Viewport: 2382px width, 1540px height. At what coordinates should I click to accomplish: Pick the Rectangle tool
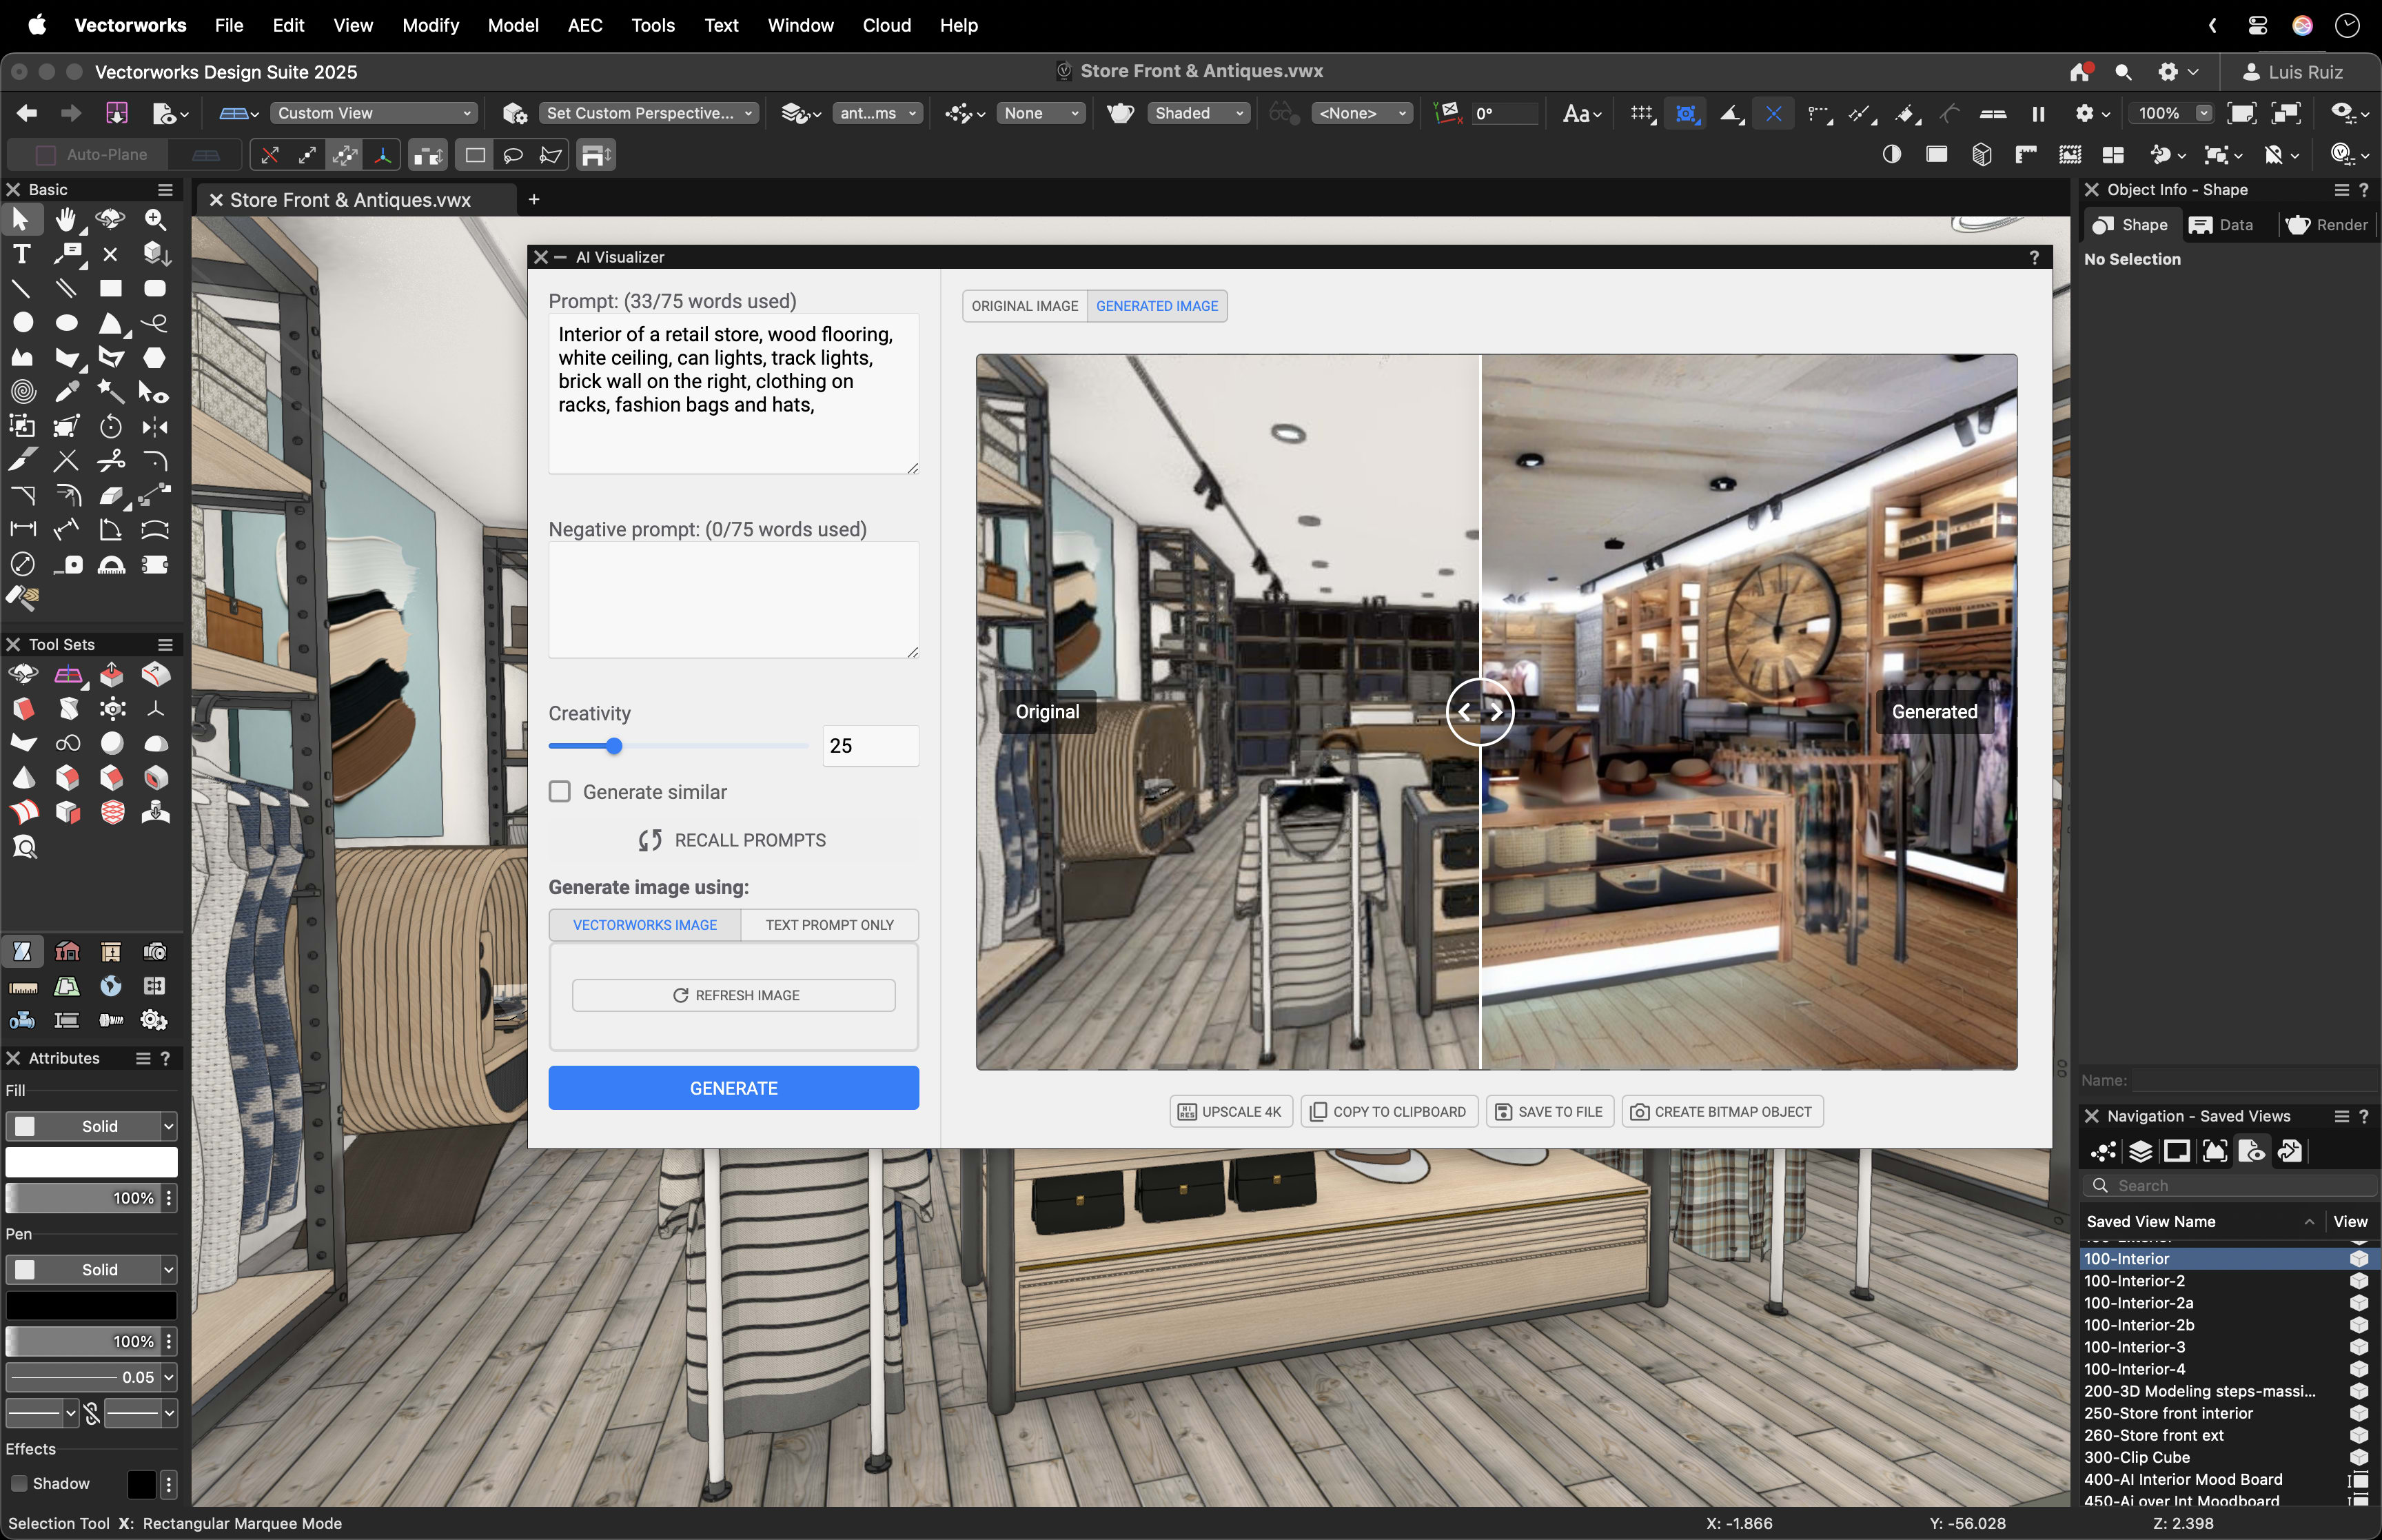(110, 288)
